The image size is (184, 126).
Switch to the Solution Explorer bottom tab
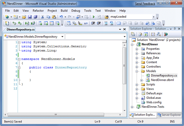click(x=143, y=115)
